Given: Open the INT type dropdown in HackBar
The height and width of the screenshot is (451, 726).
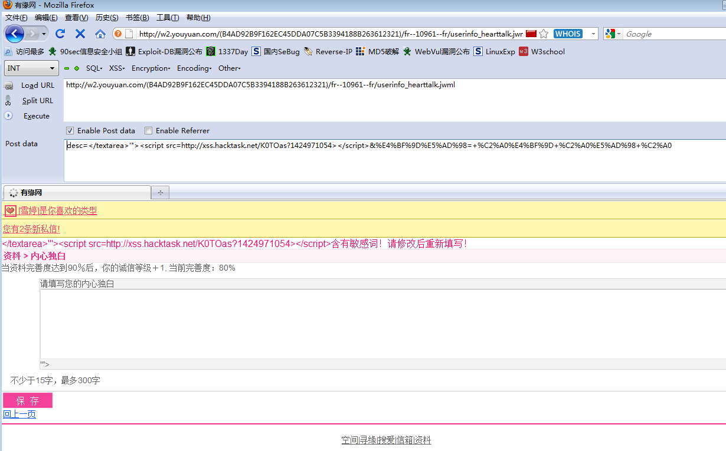Looking at the screenshot, I should (31, 68).
